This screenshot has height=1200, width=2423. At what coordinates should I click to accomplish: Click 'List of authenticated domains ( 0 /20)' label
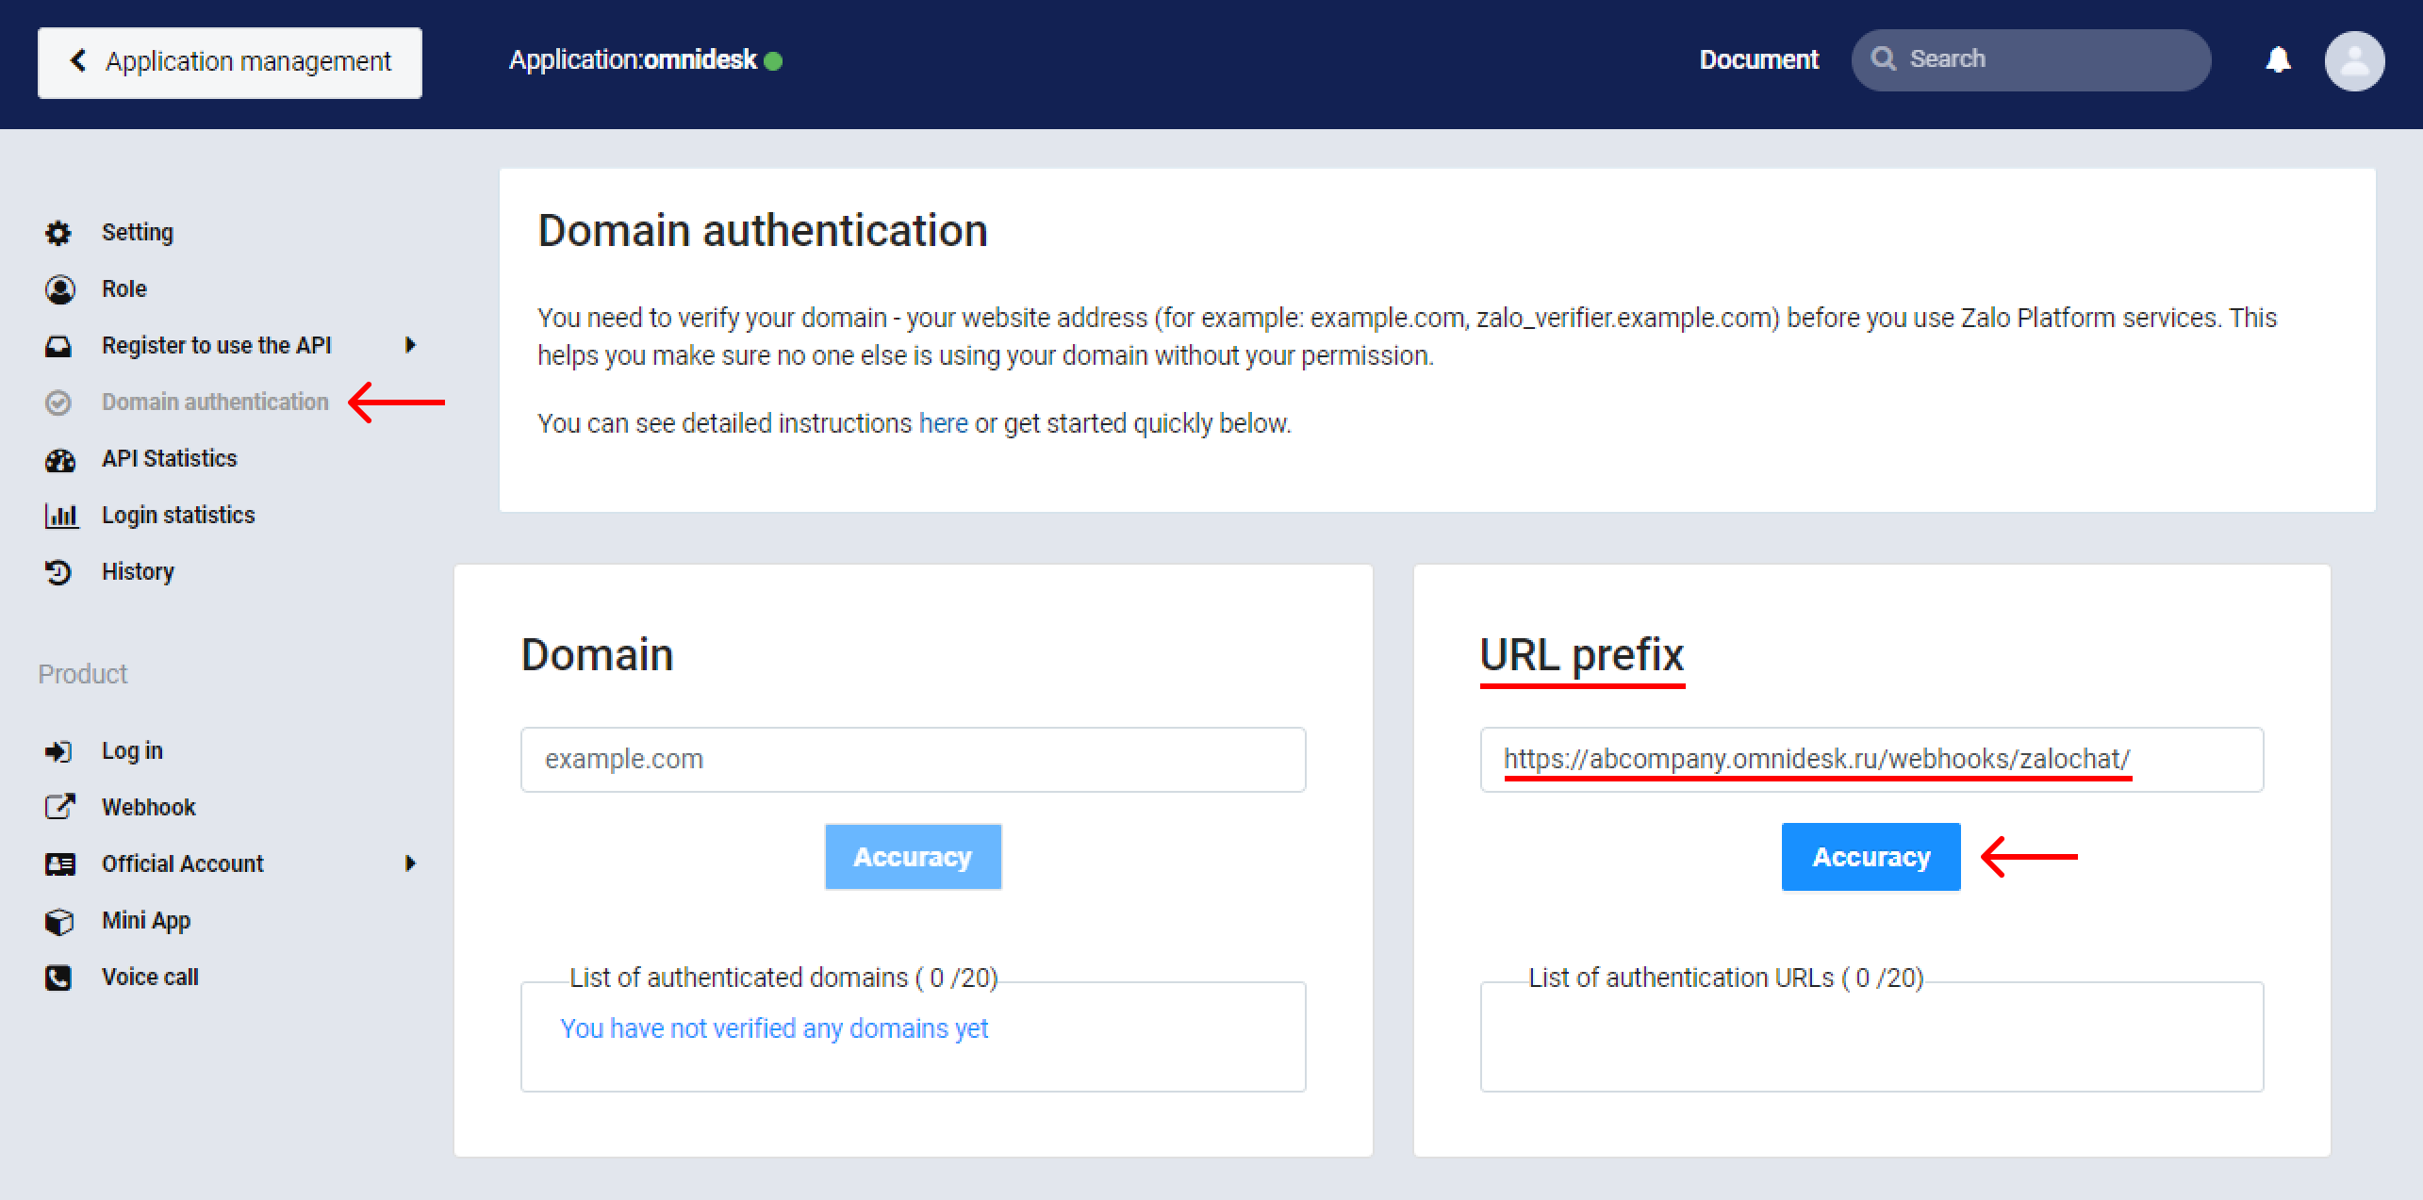coord(783,978)
